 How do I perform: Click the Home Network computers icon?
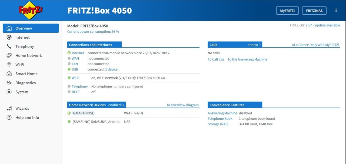9,56
